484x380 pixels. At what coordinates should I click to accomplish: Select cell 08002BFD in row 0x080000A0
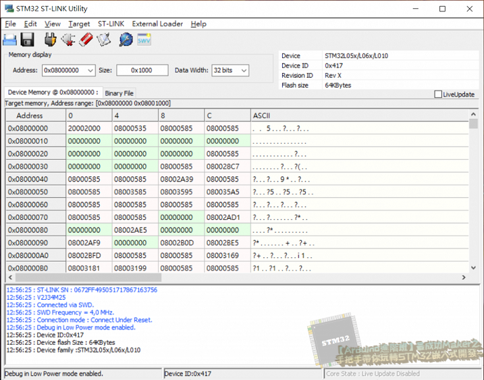coord(89,256)
